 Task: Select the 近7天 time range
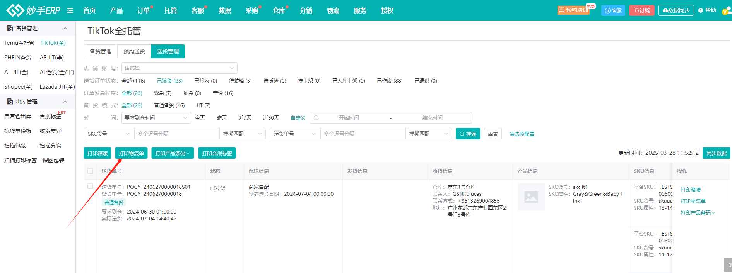[x=245, y=118]
